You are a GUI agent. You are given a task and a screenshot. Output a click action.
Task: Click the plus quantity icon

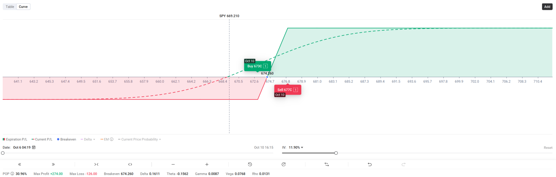(x=207, y=164)
